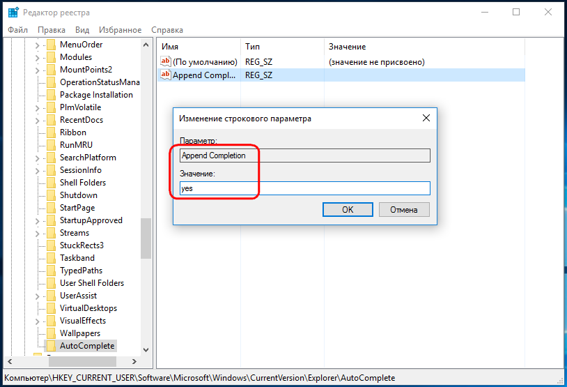Image resolution: width=567 pixels, height=387 pixels.
Task: Expand the MenuOrder key
Action: click(37, 45)
